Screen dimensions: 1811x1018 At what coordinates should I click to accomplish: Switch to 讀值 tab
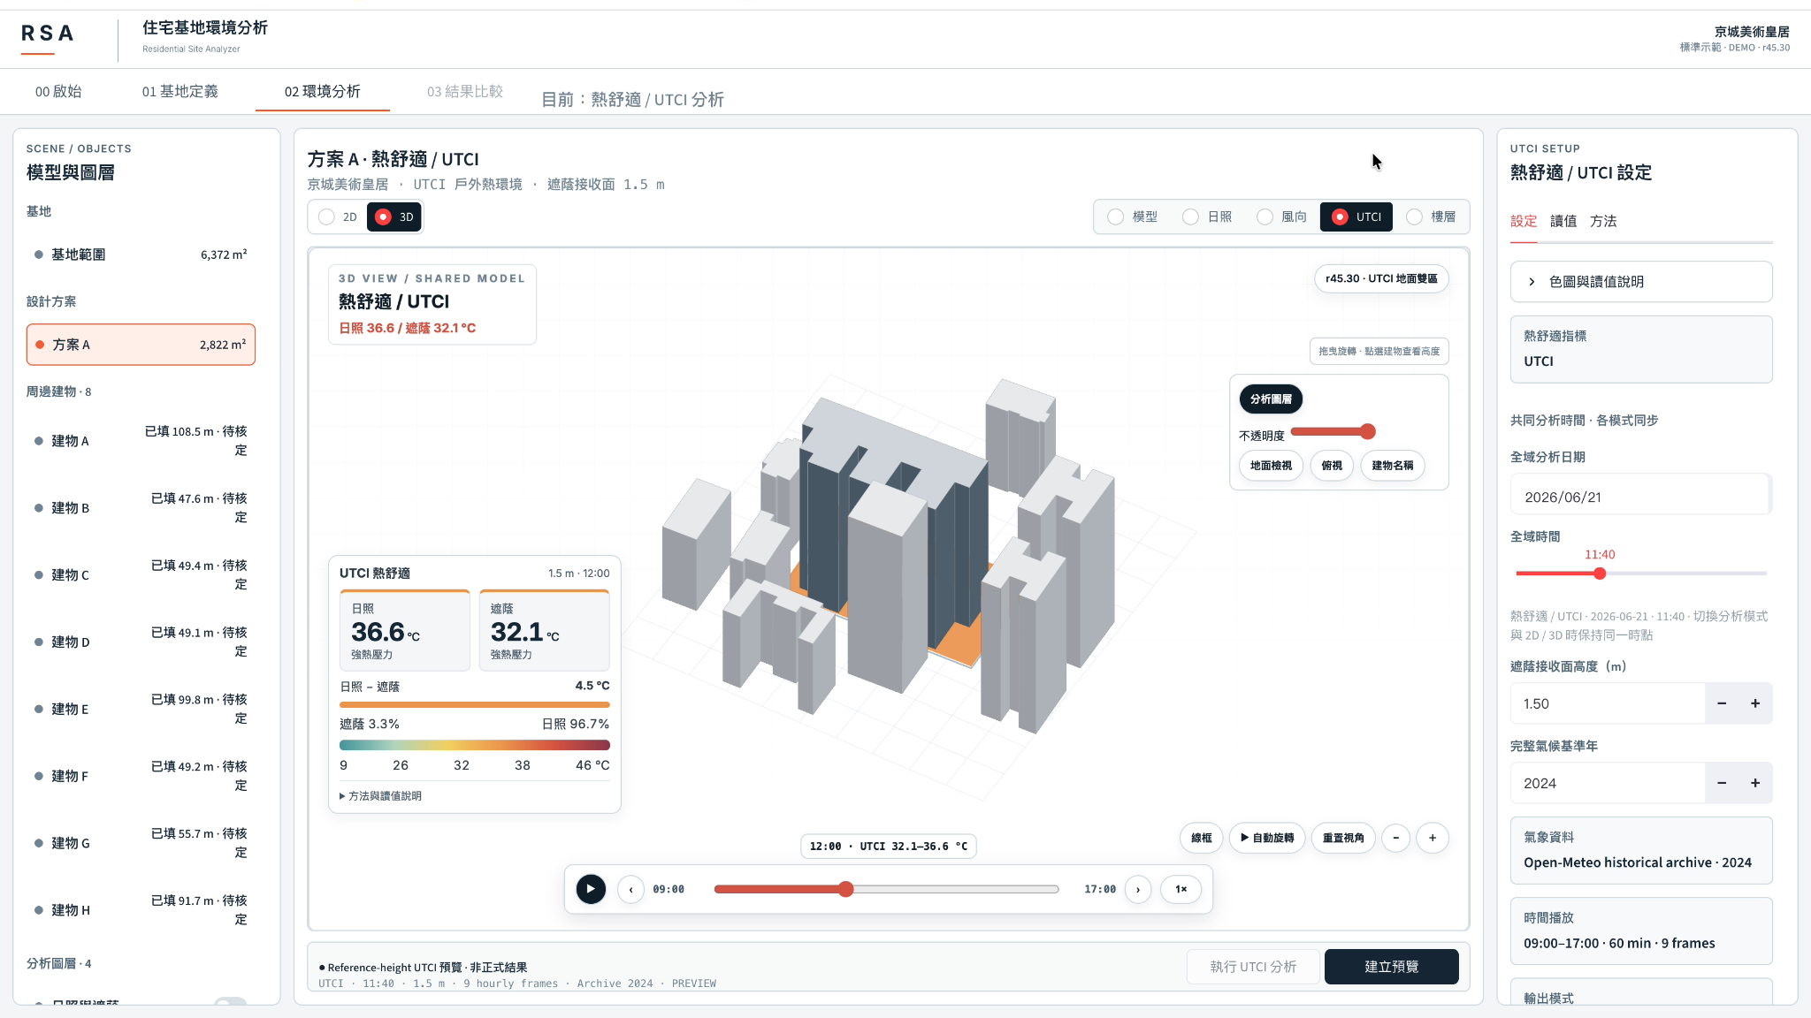coord(1563,221)
